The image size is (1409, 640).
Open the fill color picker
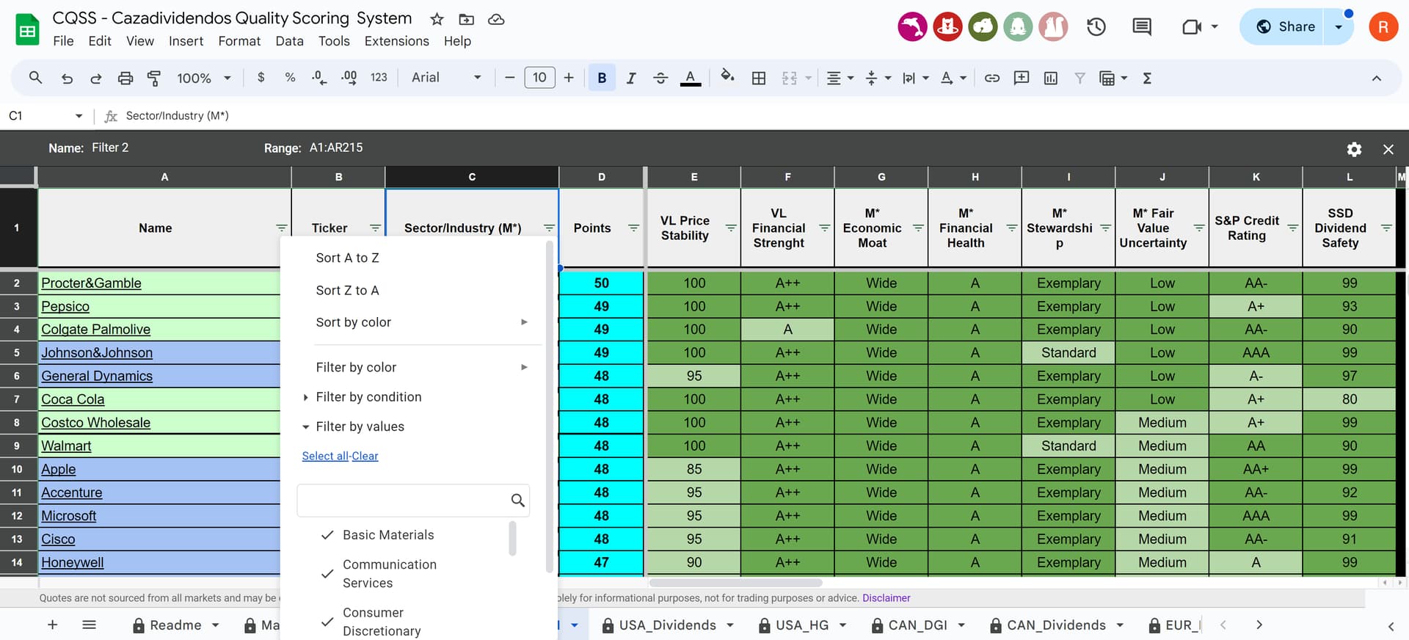pos(727,76)
